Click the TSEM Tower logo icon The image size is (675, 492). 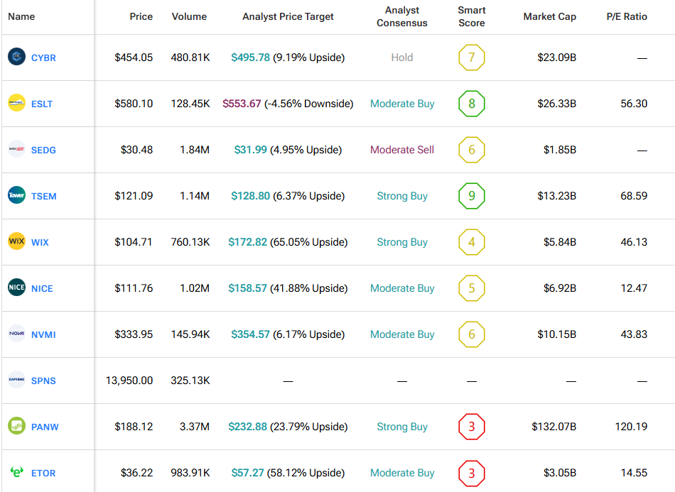(x=16, y=196)
